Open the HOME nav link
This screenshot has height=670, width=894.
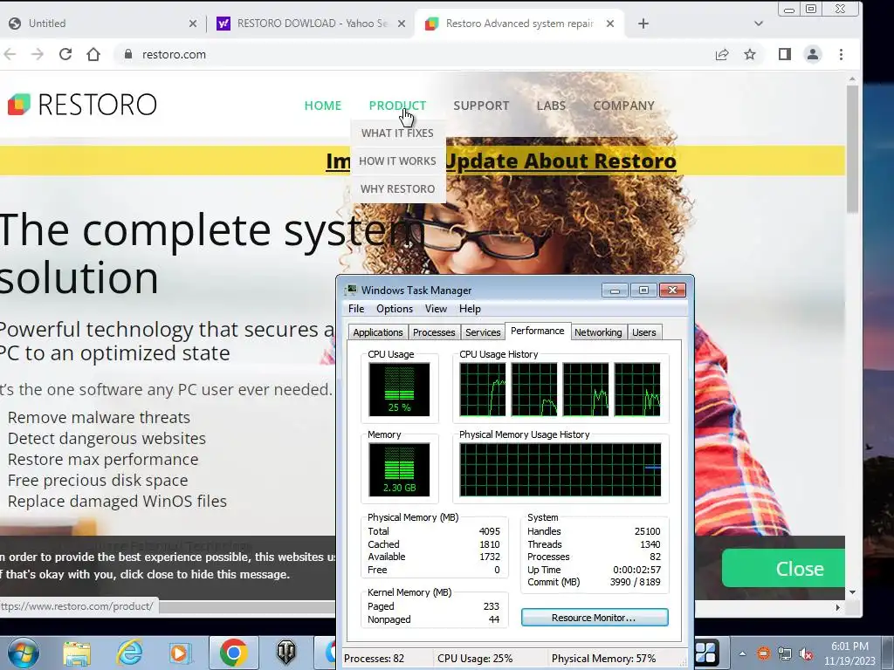323,106
